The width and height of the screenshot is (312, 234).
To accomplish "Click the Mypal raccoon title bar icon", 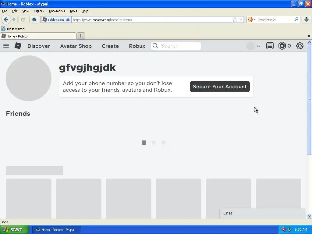I will [x=3, y=4].
